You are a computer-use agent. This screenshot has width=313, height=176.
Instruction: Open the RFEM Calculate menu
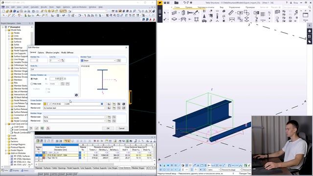point(35,7)
